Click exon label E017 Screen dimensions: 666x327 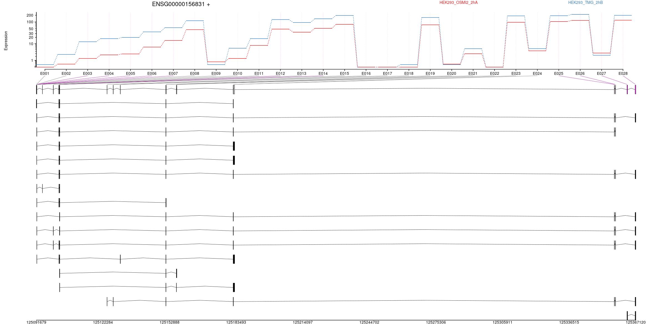point(387,73)
